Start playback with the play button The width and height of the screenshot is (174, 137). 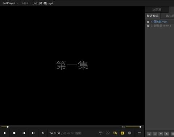[5, 133]
